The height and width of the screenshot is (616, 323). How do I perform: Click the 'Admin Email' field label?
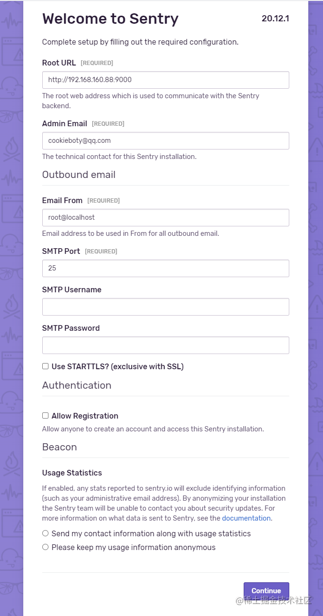click(x=65, y=123)
